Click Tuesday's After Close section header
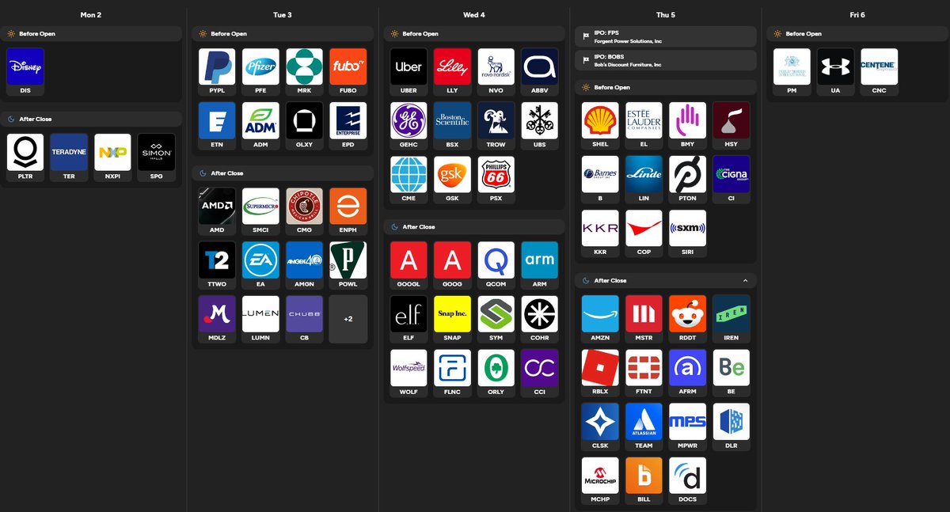Image resolution: width=950 pixels, height=512 pixels. 283,173
